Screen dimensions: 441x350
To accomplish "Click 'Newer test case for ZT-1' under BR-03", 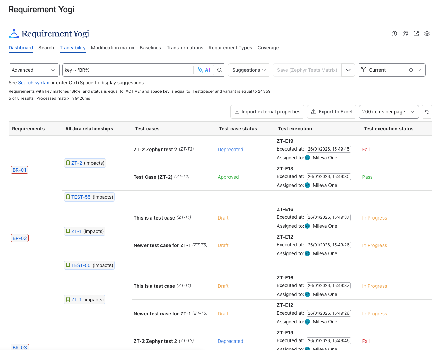I will point(162,314).
